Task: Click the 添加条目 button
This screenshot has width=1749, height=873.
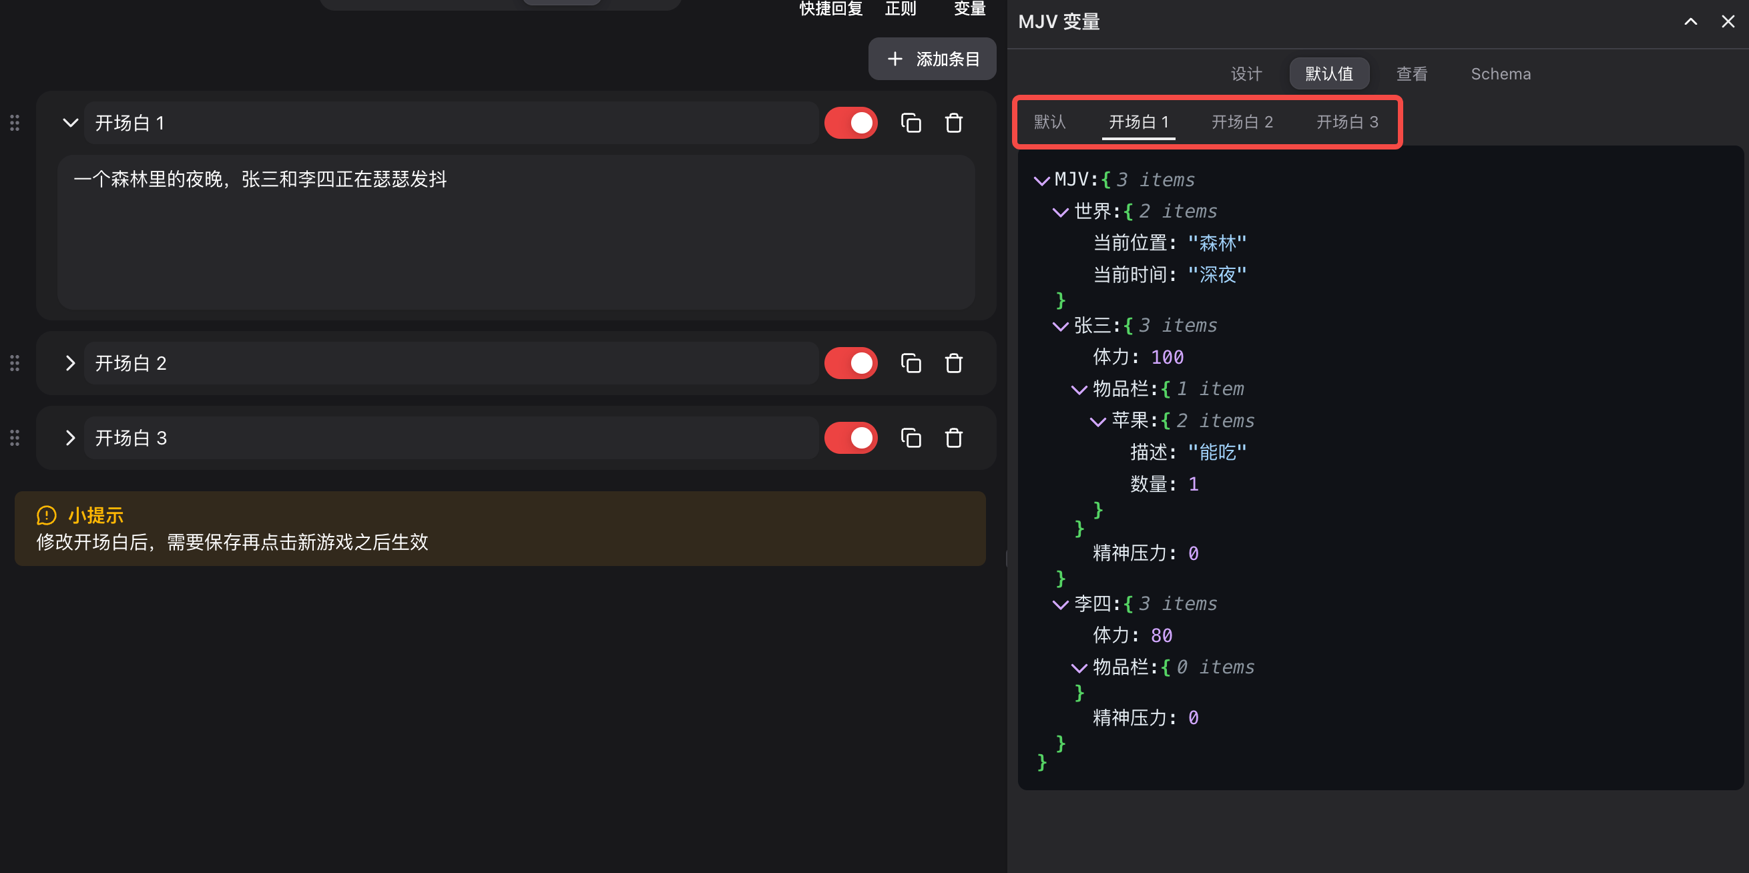Action: 932,59
